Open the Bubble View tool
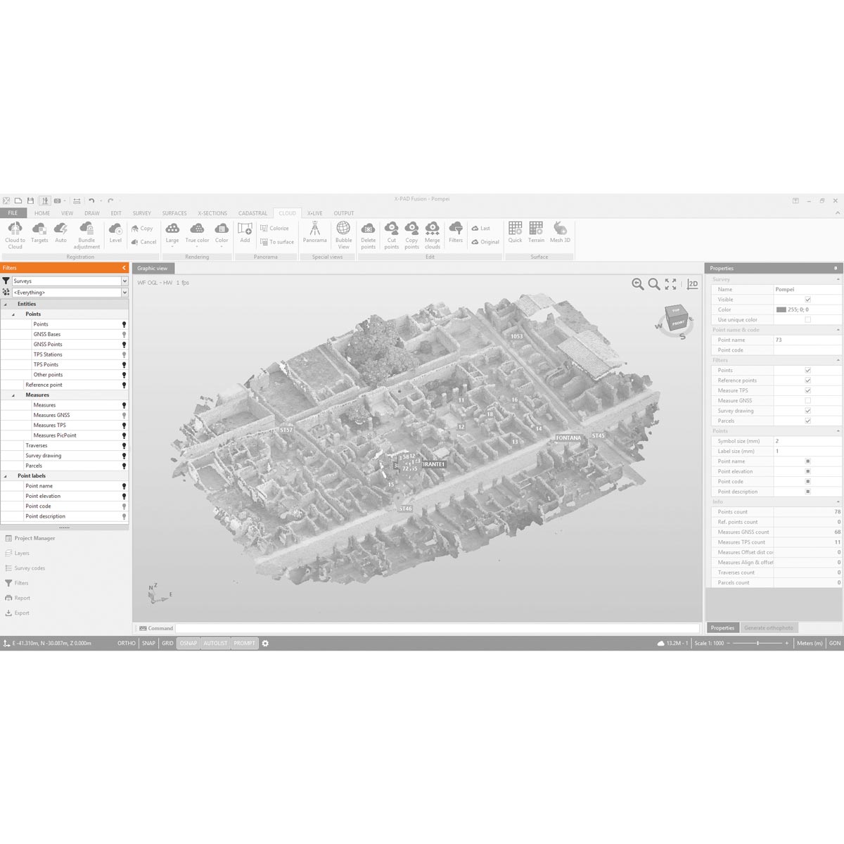Screen dimensions: 844x844 tap(343, 229)
